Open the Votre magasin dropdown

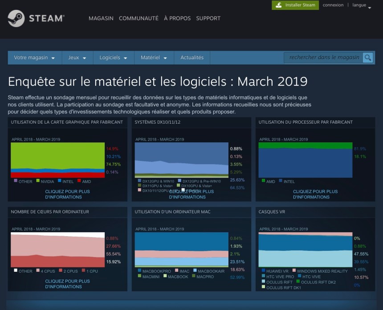(x=34, y=58)
